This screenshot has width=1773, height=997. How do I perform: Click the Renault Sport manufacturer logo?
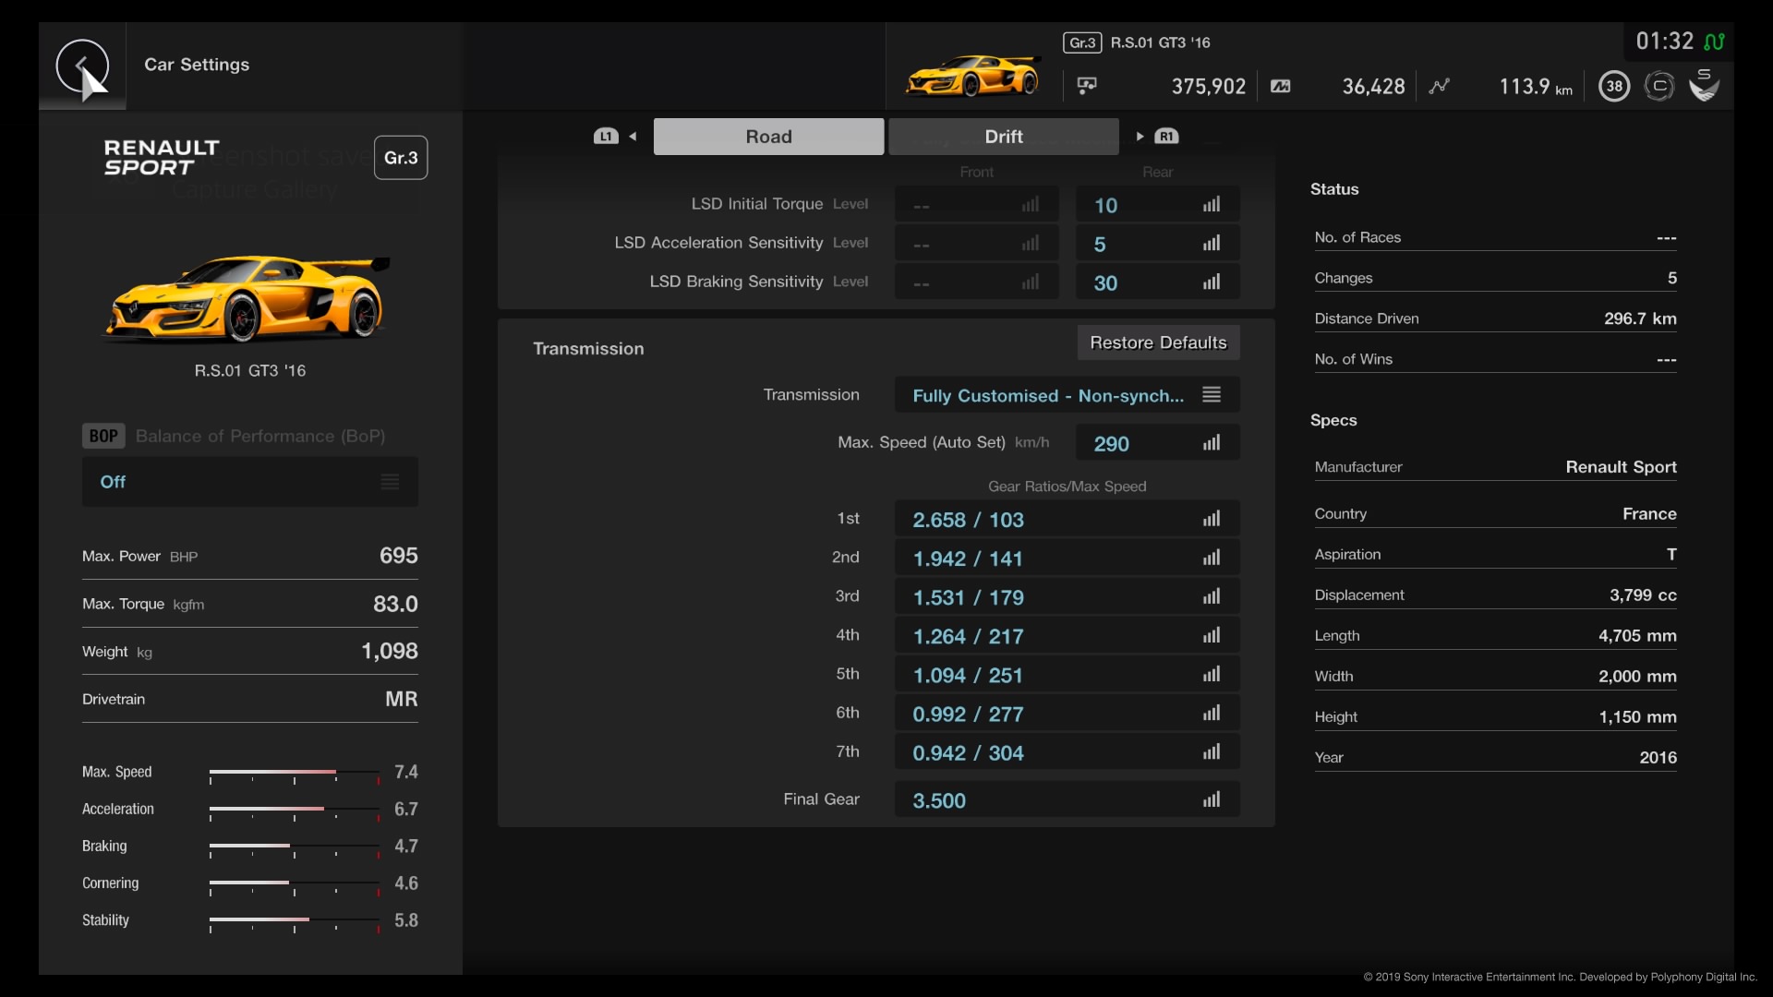coord(162,158)
